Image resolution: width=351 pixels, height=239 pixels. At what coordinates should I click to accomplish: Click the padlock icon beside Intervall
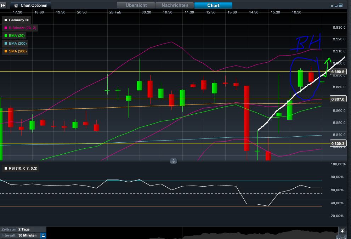tap(43, 235)
